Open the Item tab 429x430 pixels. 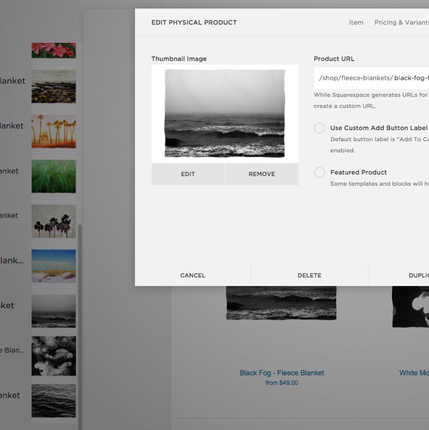(x=356, y=22)
